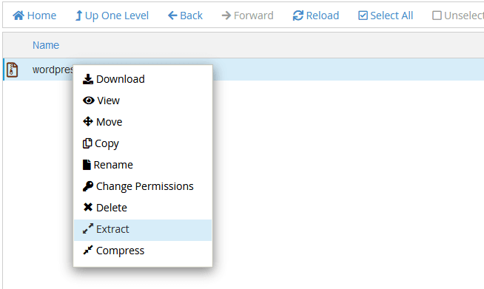Select All files via toolbar link
This screenshot has width=484, height=289.
click(386, 16)
